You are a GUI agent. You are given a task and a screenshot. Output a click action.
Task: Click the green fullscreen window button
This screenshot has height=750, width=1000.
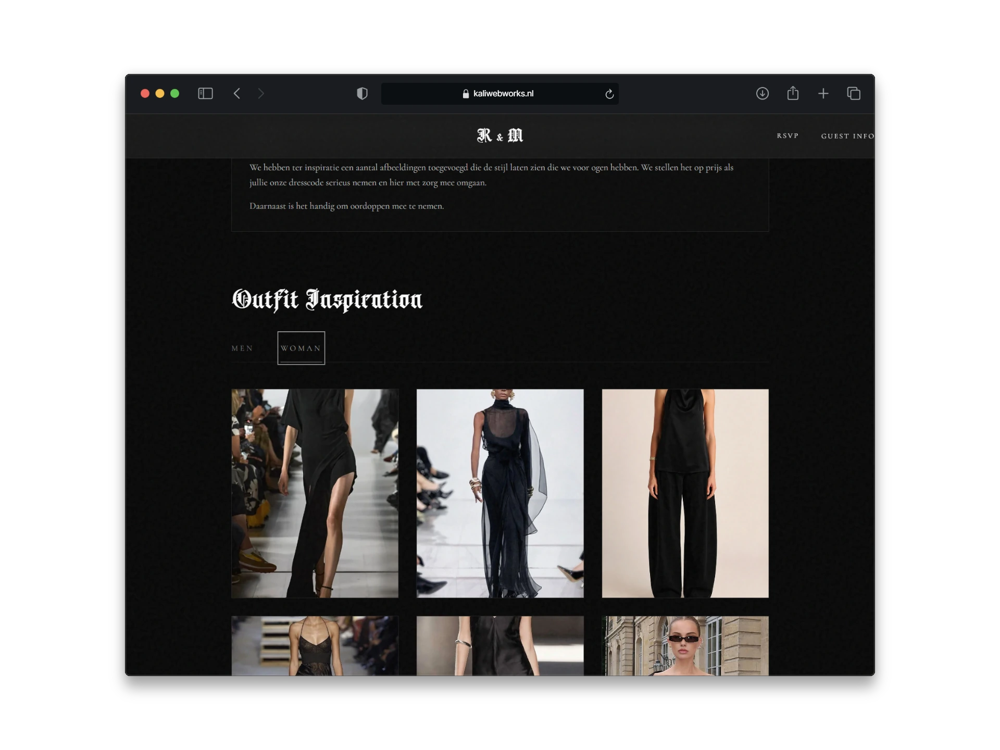[x=175, y=93]
